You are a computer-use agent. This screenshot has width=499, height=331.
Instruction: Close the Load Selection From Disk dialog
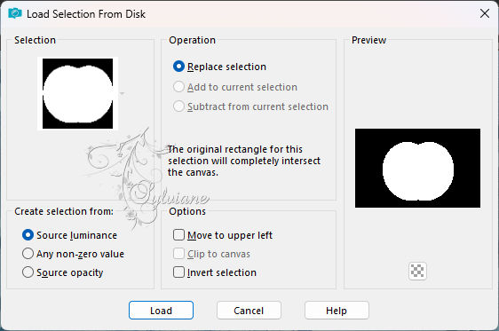coord(485,13)
